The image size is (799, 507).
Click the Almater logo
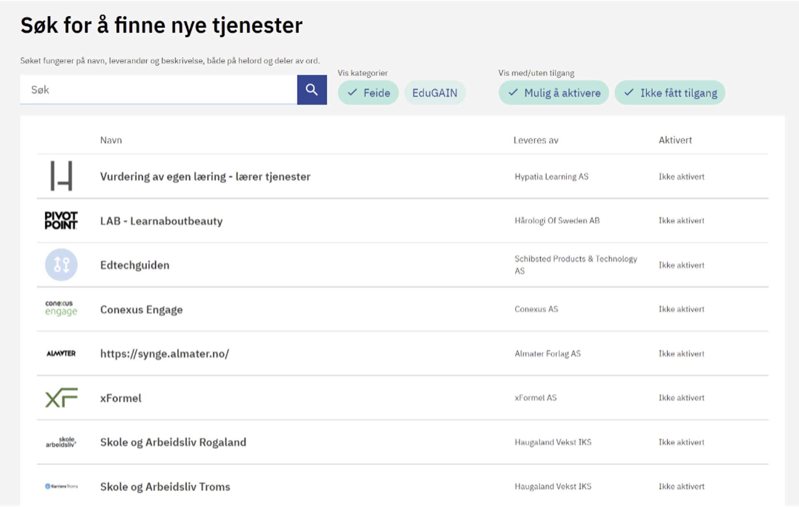click(x=61, y=353)
